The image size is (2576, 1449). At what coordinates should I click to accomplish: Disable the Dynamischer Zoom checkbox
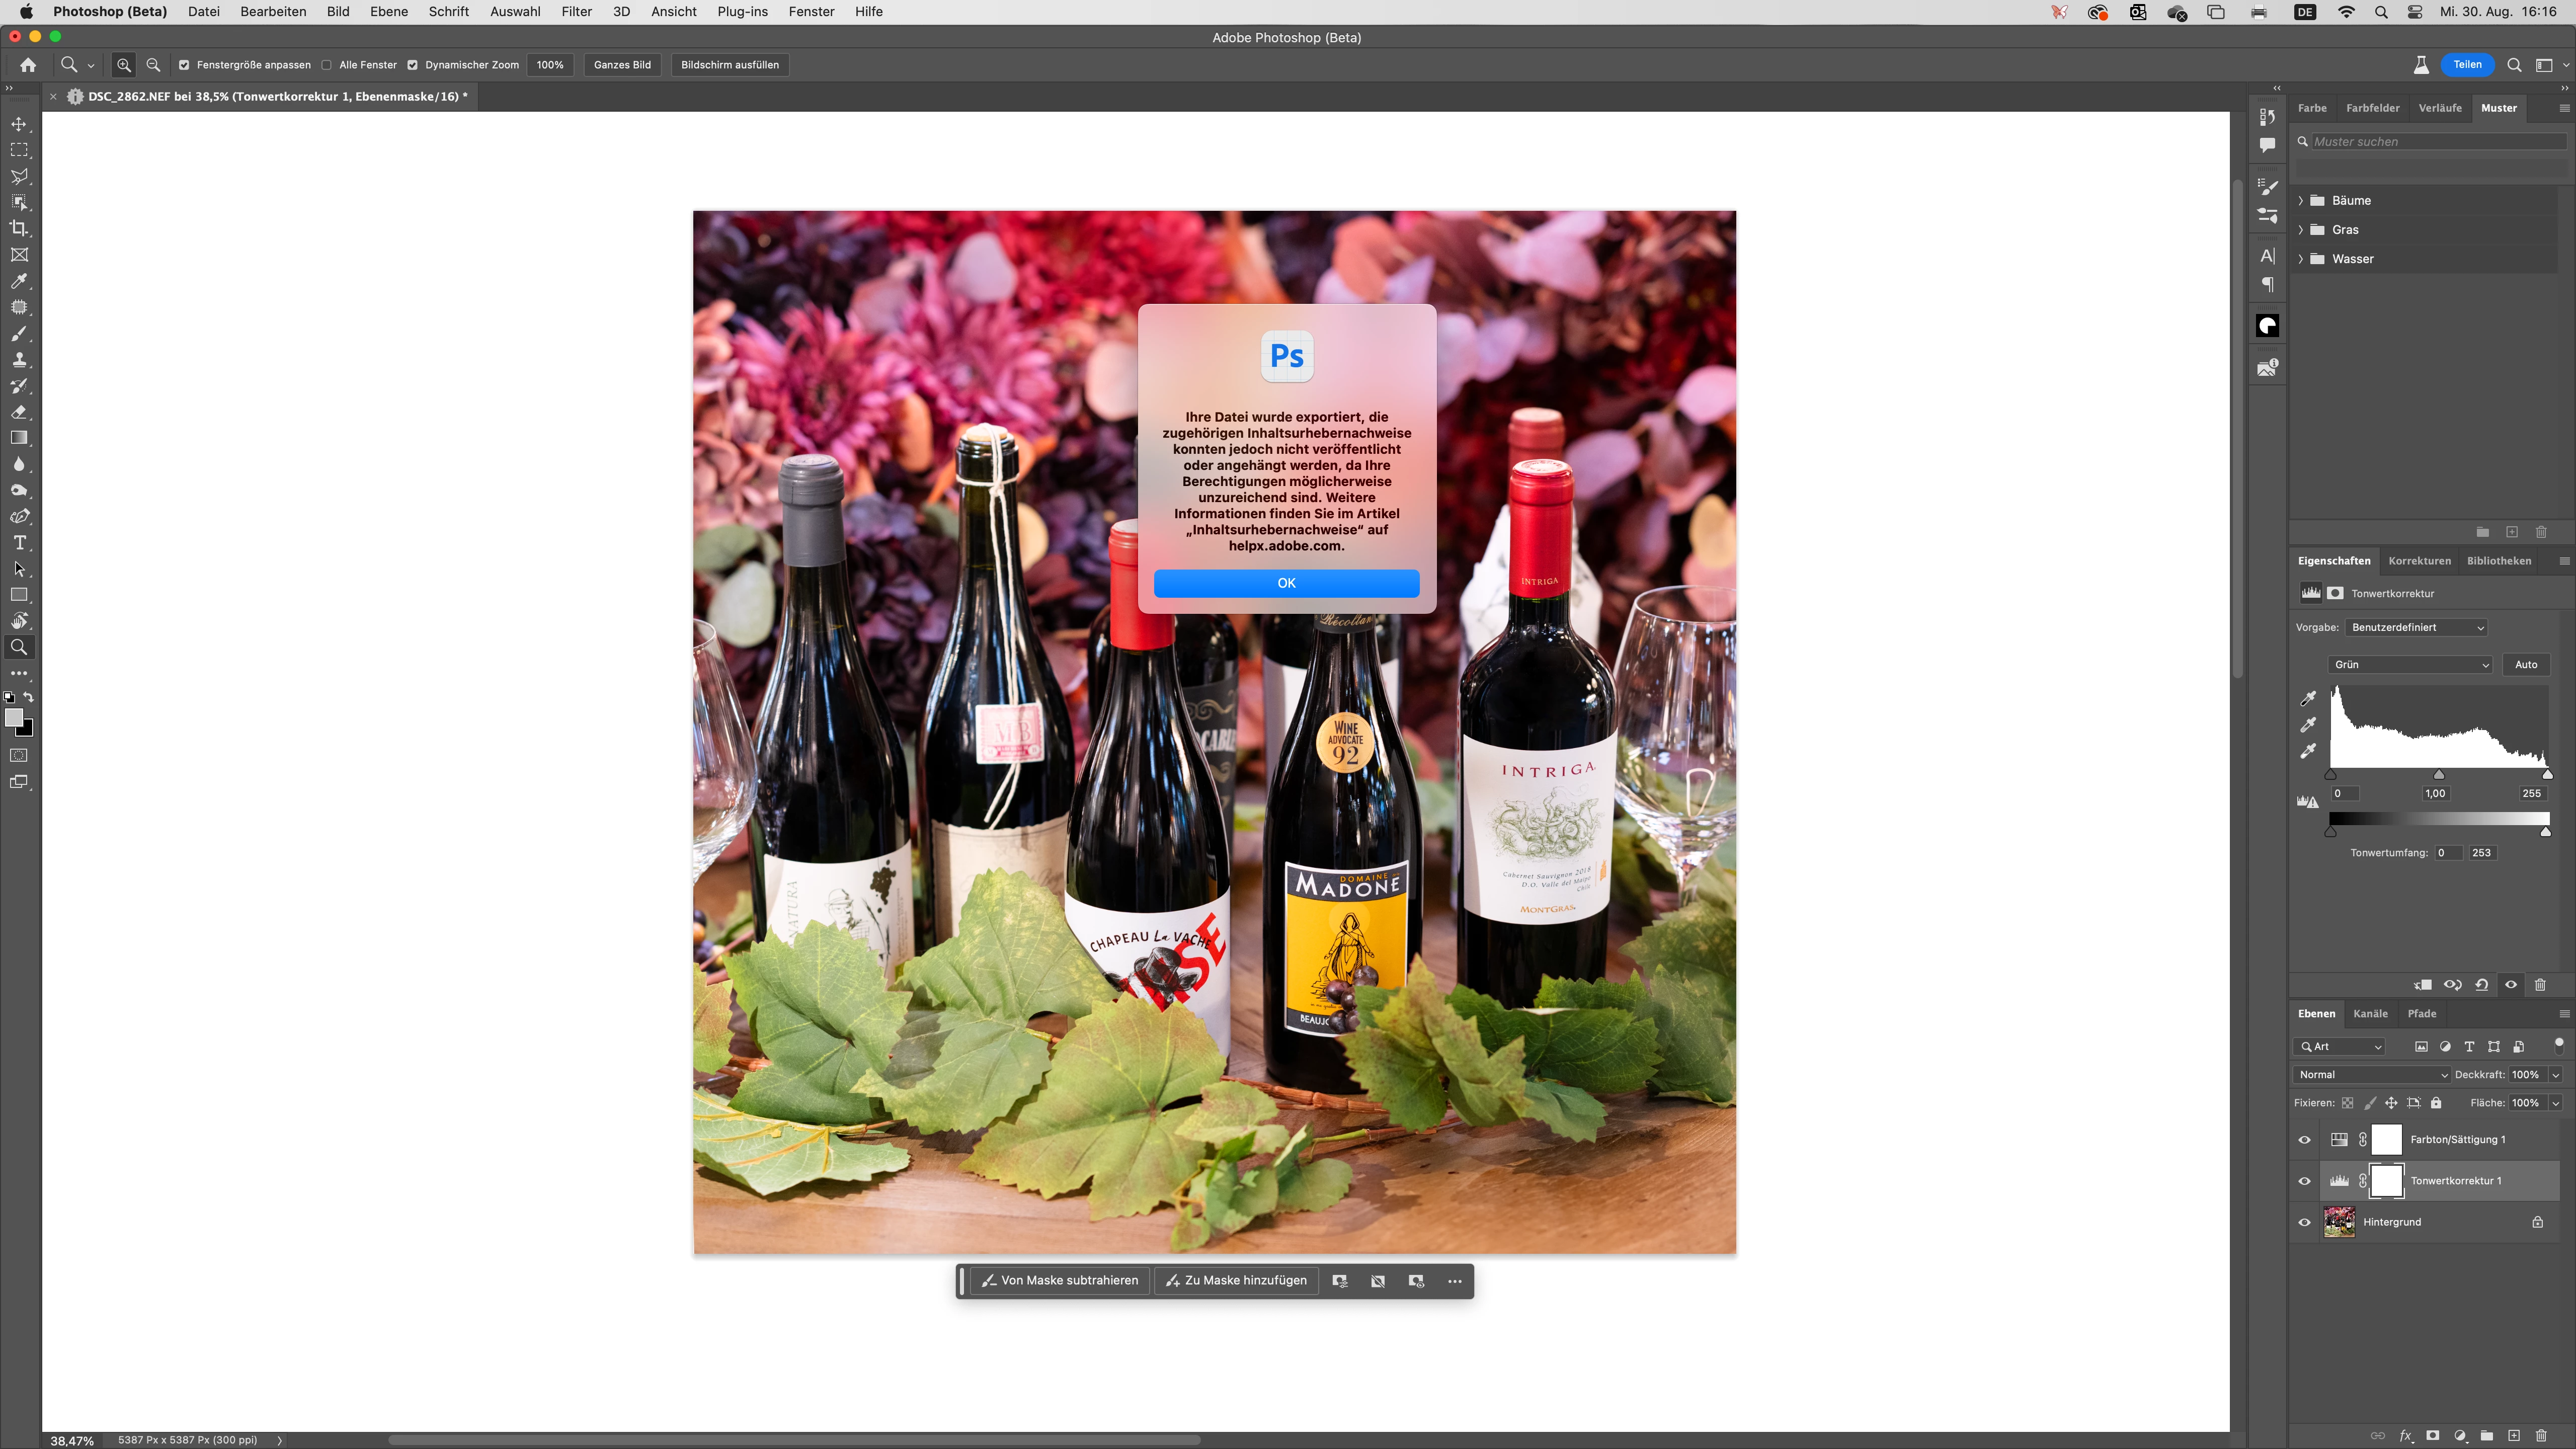point(412,65)
